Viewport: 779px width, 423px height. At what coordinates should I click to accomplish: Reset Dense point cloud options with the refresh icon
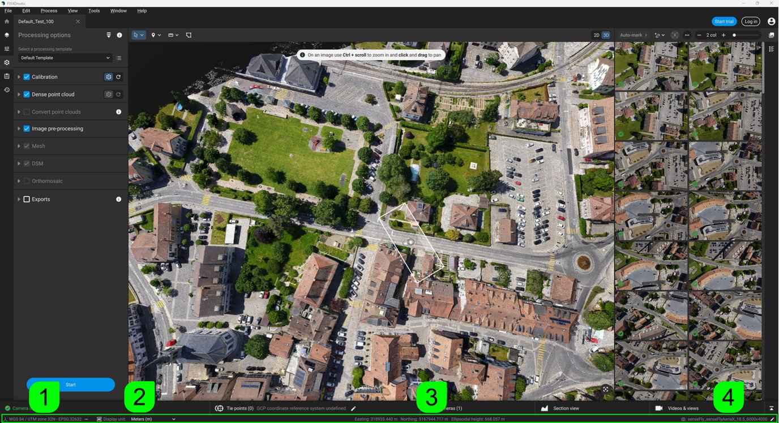tap(118, 94)
